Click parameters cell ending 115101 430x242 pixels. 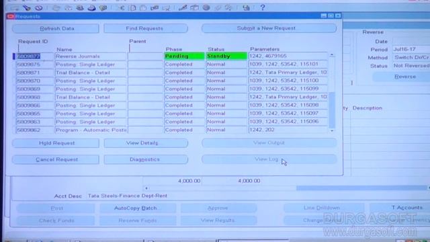click(x=288, y=65)
